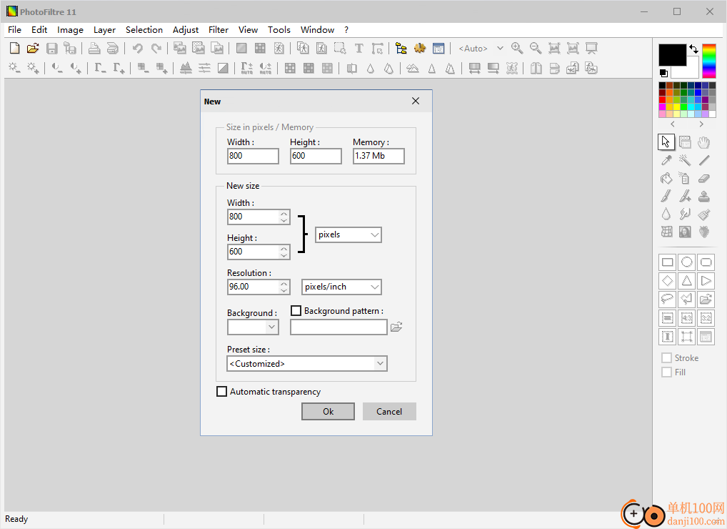Cancel the New image dialog
Screen dimensions: 727x529
pos(389,412)
